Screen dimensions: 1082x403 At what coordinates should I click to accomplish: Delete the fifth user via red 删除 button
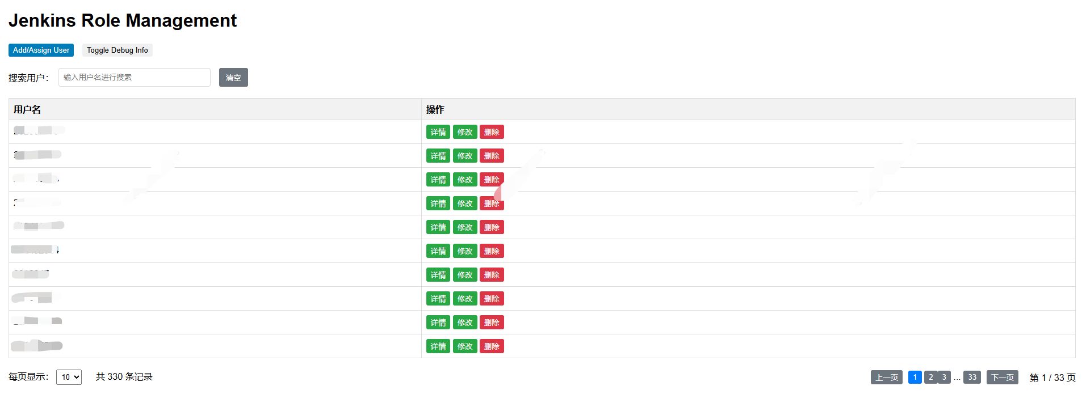(492, 227)
